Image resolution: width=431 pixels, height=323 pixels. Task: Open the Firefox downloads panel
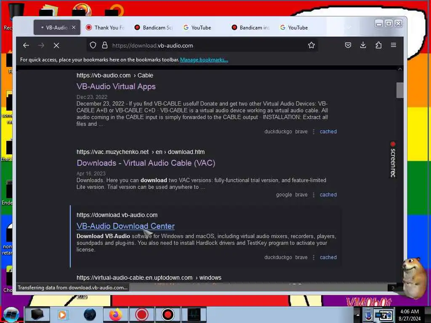[363, 45]
